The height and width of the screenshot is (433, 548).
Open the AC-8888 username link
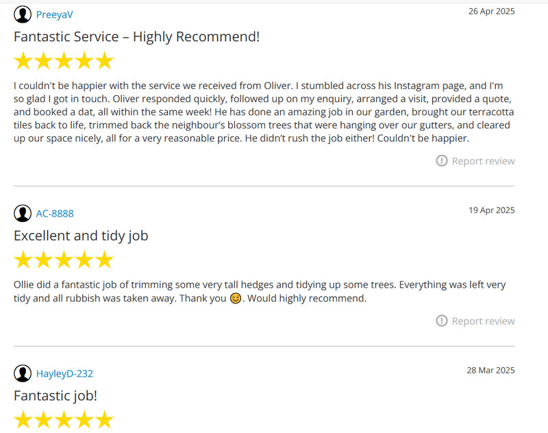tap(55, 213)
